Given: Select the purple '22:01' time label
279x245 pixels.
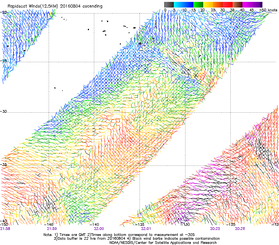Looking at the screenshot, I should [x=146, y=229].
